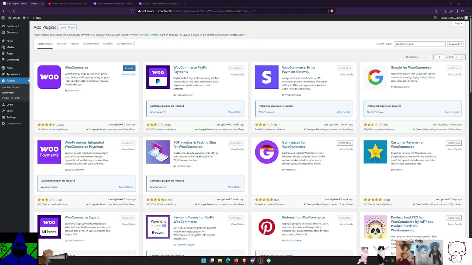Viewport: 472px width, 265px height.
Task: Click the WordPress logo in admin bar
Action: pos(3,18)
